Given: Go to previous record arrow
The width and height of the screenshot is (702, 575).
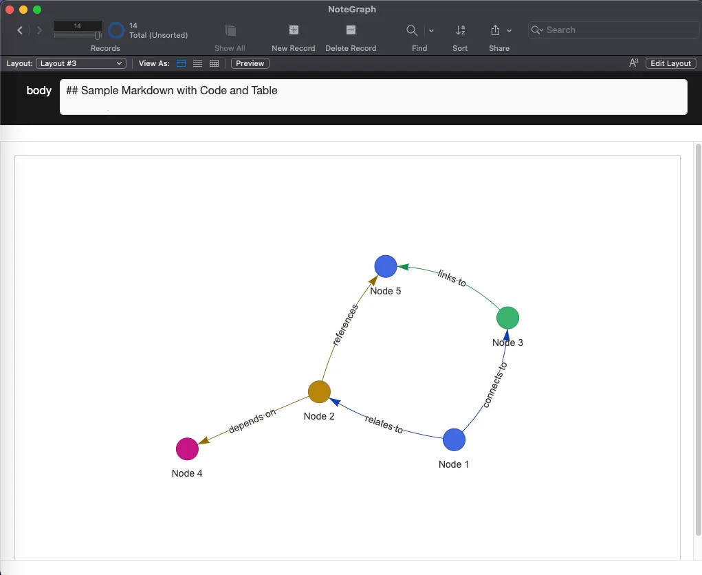Looking at the screenshot, I should click(20, 30).
